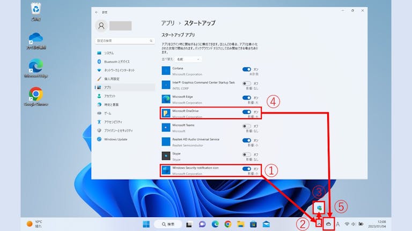Viewport: 412px width, 231px height.
Task: Click the Microsoft OneDrive startup app icon
Action: tap(166, 113)
